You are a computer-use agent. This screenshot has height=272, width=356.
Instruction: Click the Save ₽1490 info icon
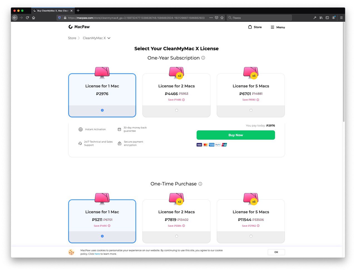(109, 226)
